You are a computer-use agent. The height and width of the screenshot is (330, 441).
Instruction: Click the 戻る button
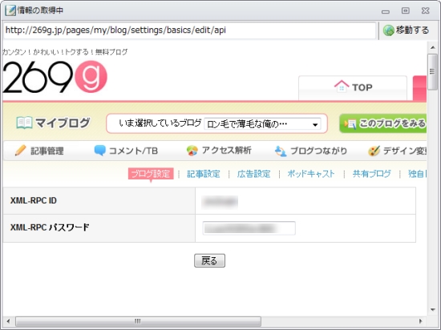click(x=209, y=260)
